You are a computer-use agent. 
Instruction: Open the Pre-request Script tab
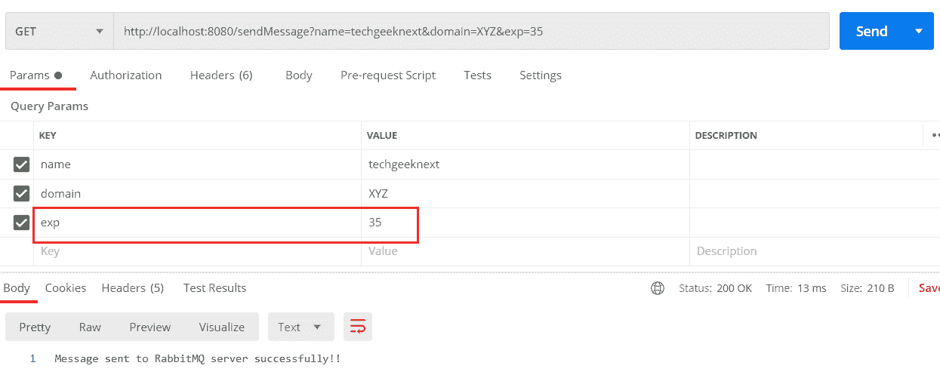tap(388, 75)
